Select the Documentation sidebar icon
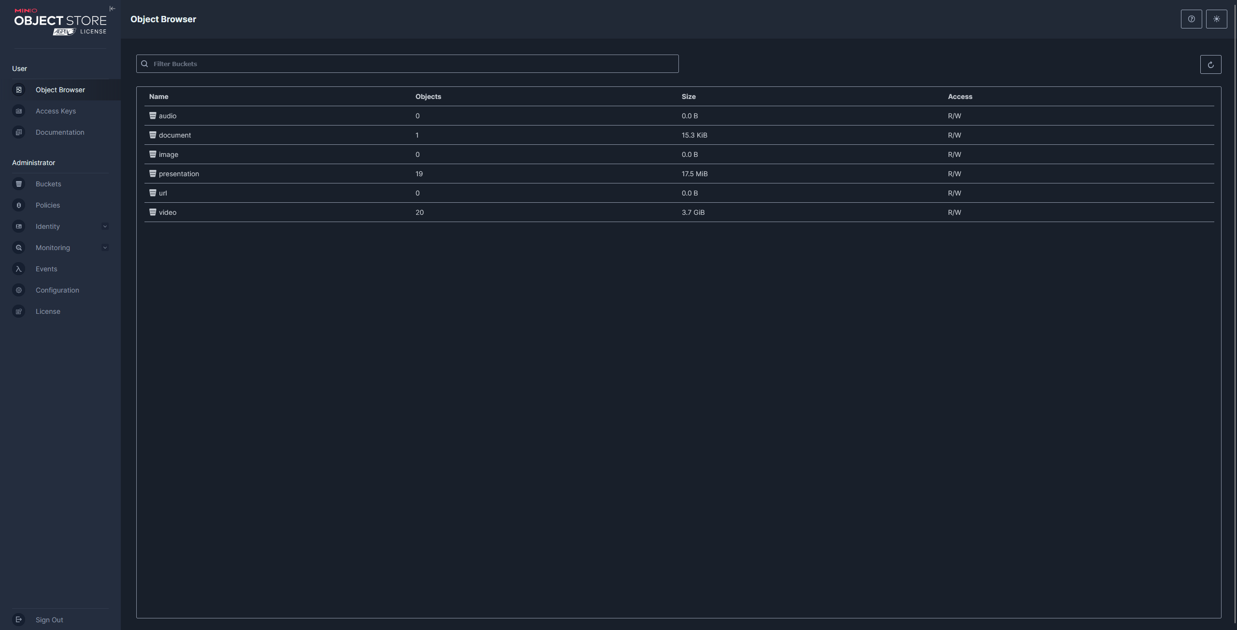 coord(19,132)
